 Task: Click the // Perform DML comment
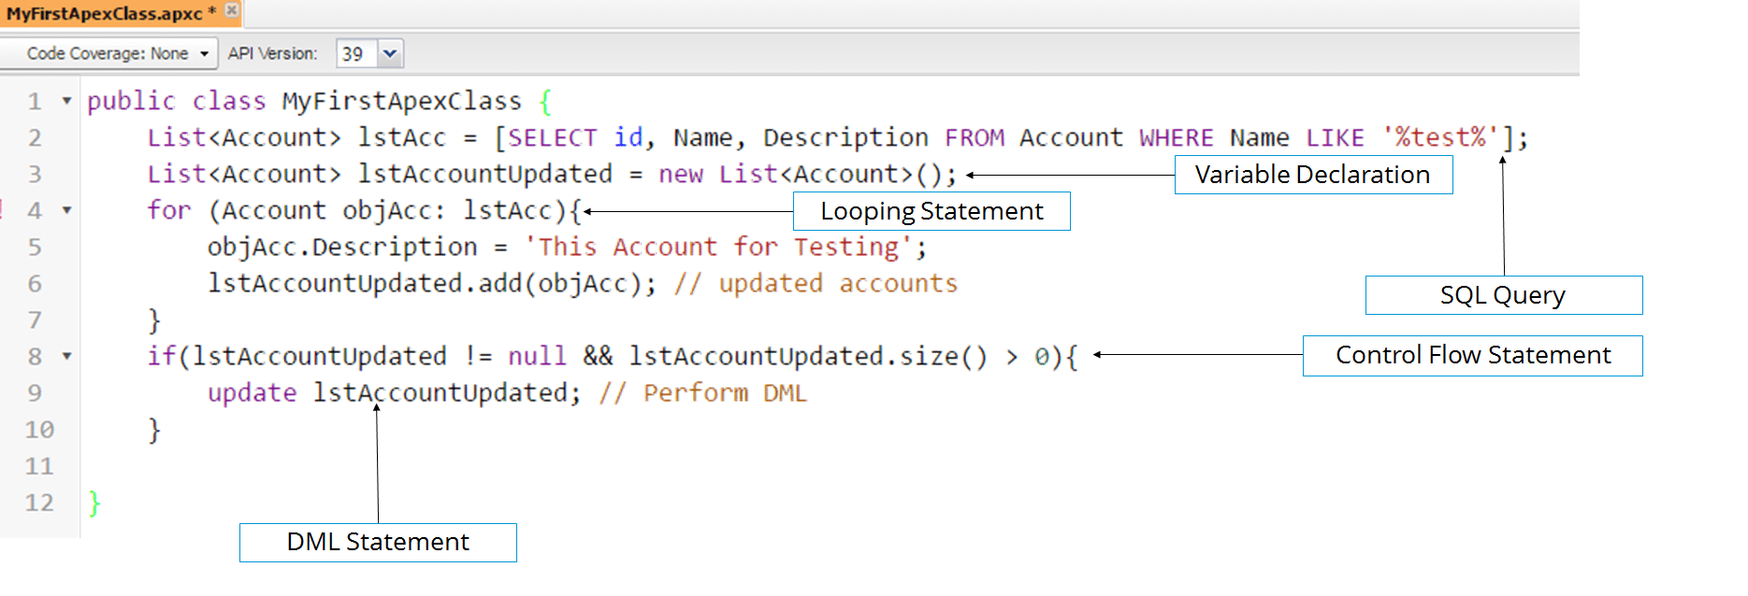click(x=702, y=393)
